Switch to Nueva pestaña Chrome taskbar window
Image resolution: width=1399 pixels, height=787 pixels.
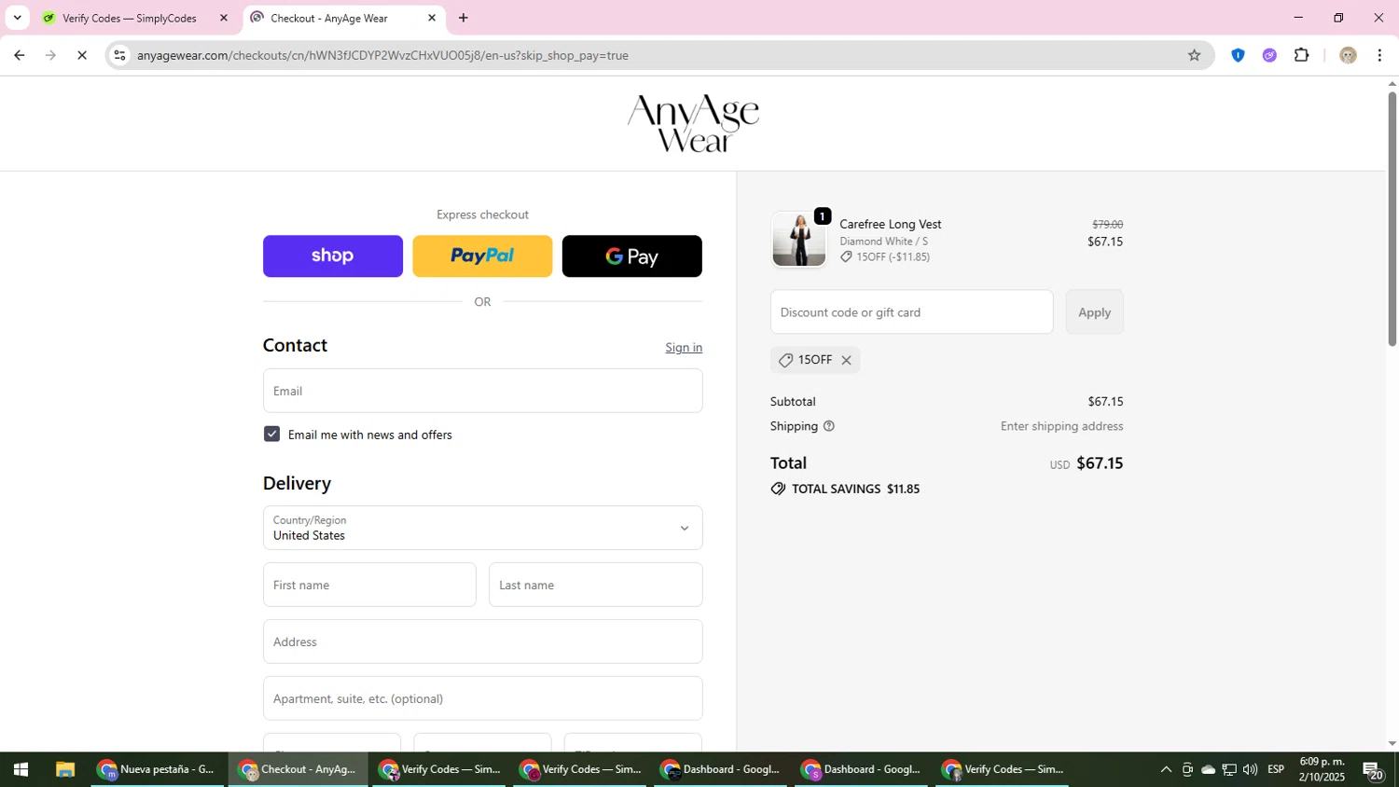pyautogui.click(x=158, y=769)
